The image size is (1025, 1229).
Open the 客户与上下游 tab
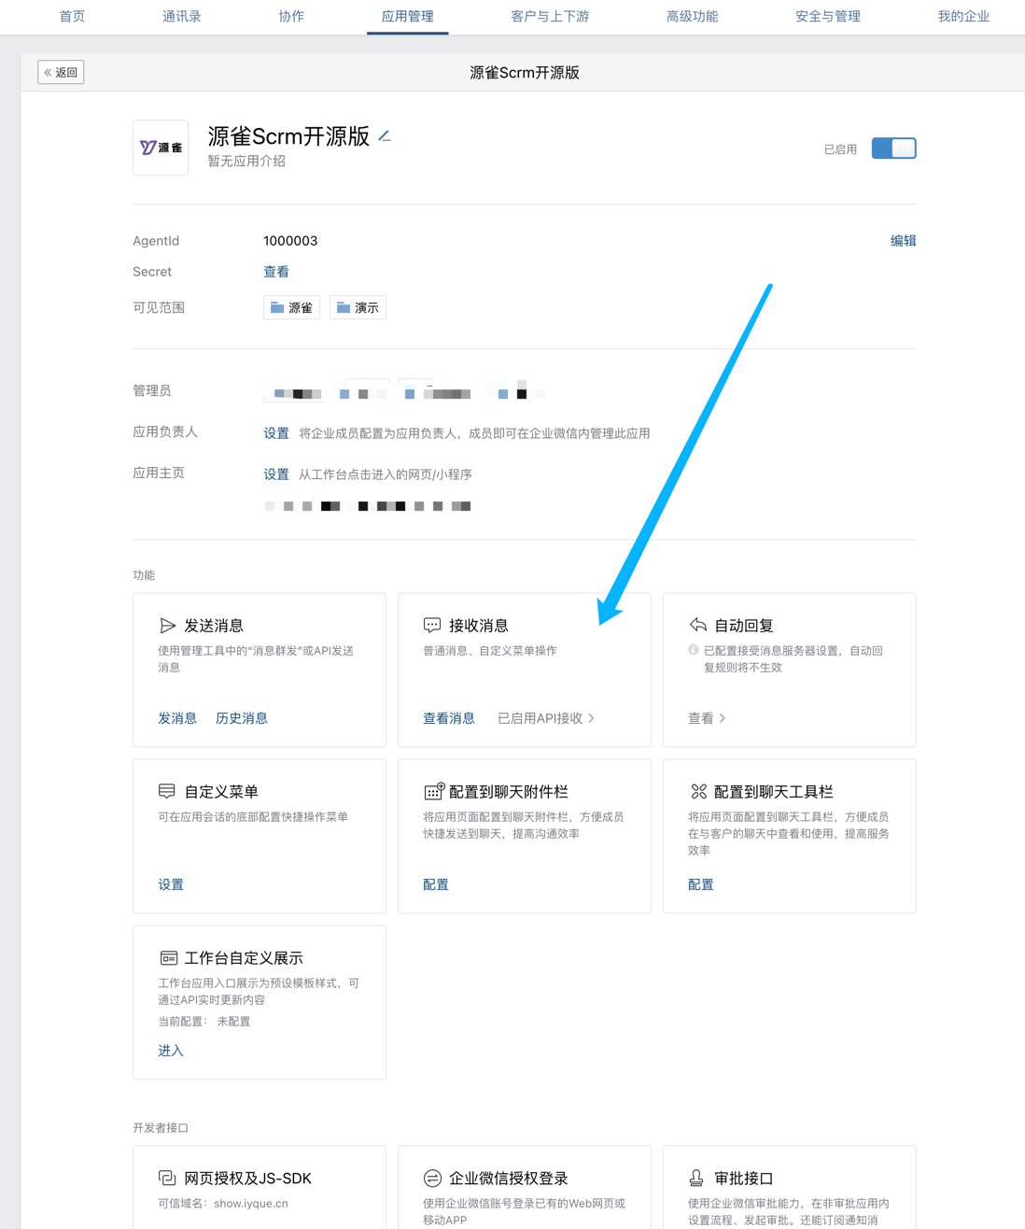[550, 16]
